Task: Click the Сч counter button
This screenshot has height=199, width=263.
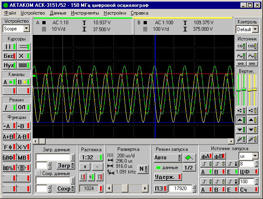Action: click(x=248, y=190)
